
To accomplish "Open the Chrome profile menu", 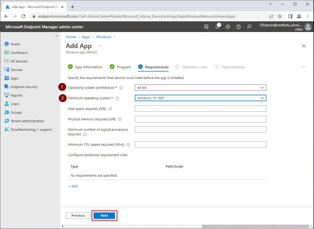I will click(x=299, y=16).
